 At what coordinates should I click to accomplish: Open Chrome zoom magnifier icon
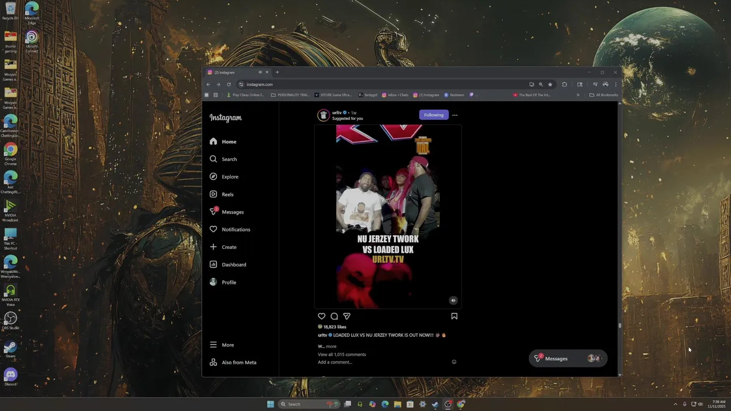[x=541, y=84]
